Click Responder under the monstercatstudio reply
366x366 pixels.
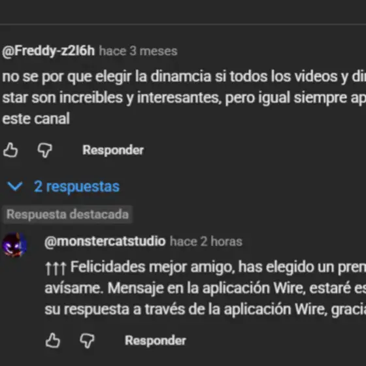[x=156, y=341]
